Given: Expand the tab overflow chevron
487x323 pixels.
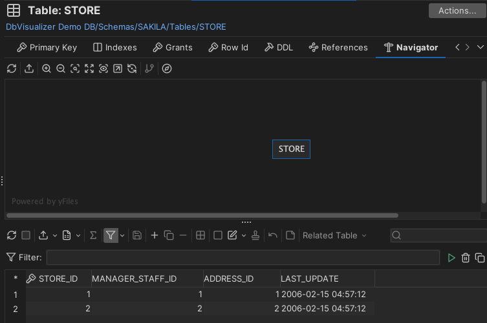Looking at the screenshot, I should (x=480, y=47).
